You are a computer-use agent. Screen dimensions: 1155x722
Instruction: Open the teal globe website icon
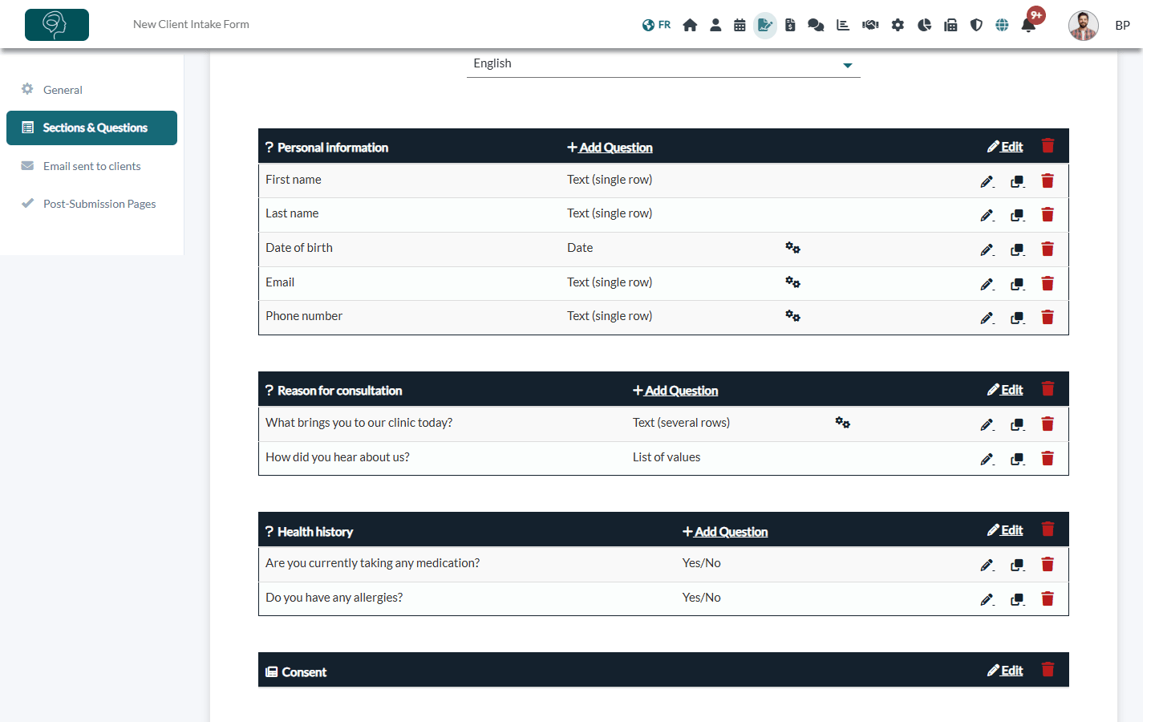[1002, 25]
